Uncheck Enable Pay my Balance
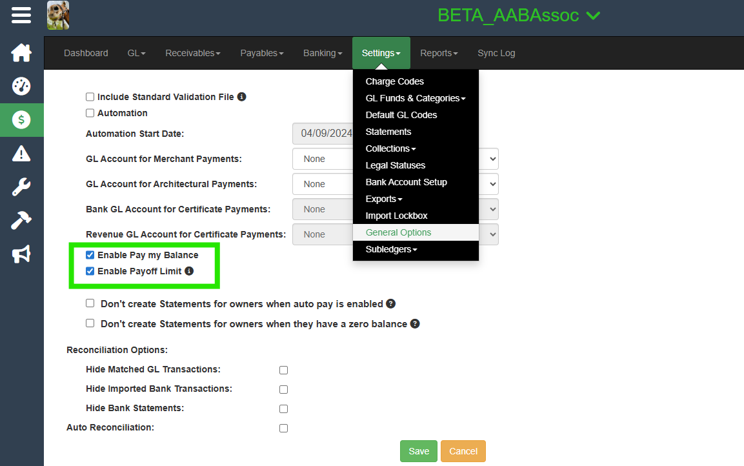Viewport: 744px width, 466px height. click(90, 255)
